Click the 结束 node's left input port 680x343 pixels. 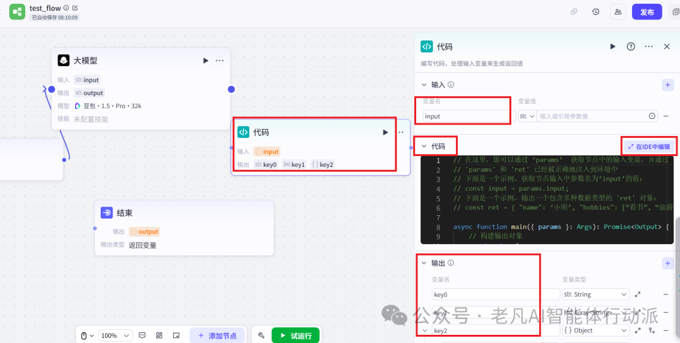click(x=94, y=228)
